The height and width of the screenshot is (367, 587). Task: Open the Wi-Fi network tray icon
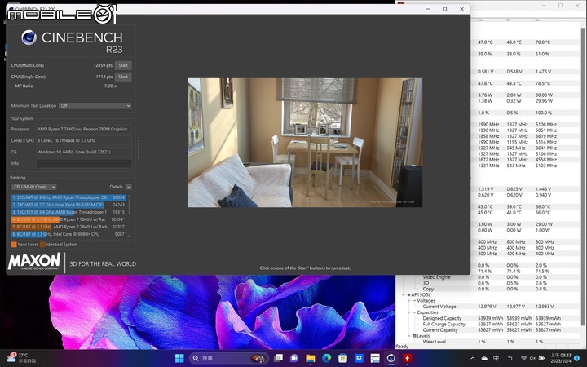click(523, 358)
